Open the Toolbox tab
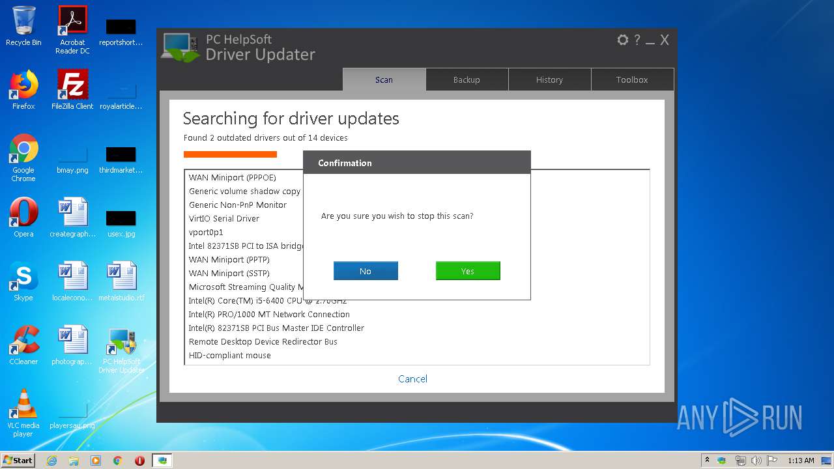 pyautogui.click(x=632, y=79)
